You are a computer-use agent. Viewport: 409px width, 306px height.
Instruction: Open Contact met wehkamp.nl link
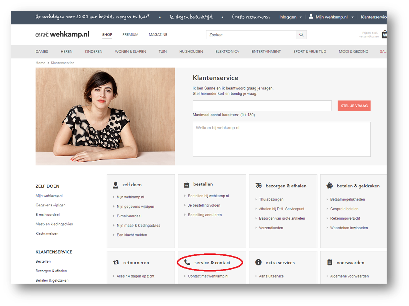(x=208, y=276)
